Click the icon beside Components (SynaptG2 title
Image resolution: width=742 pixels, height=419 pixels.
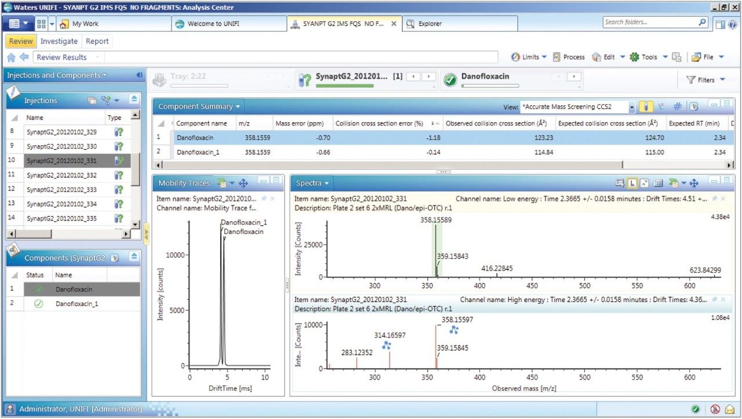click(x=115, y=258)
